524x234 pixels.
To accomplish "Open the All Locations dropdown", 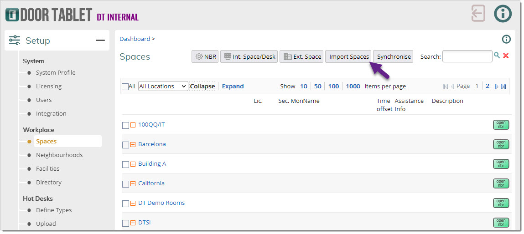I will pyautogui.click(x=163, y=86).
